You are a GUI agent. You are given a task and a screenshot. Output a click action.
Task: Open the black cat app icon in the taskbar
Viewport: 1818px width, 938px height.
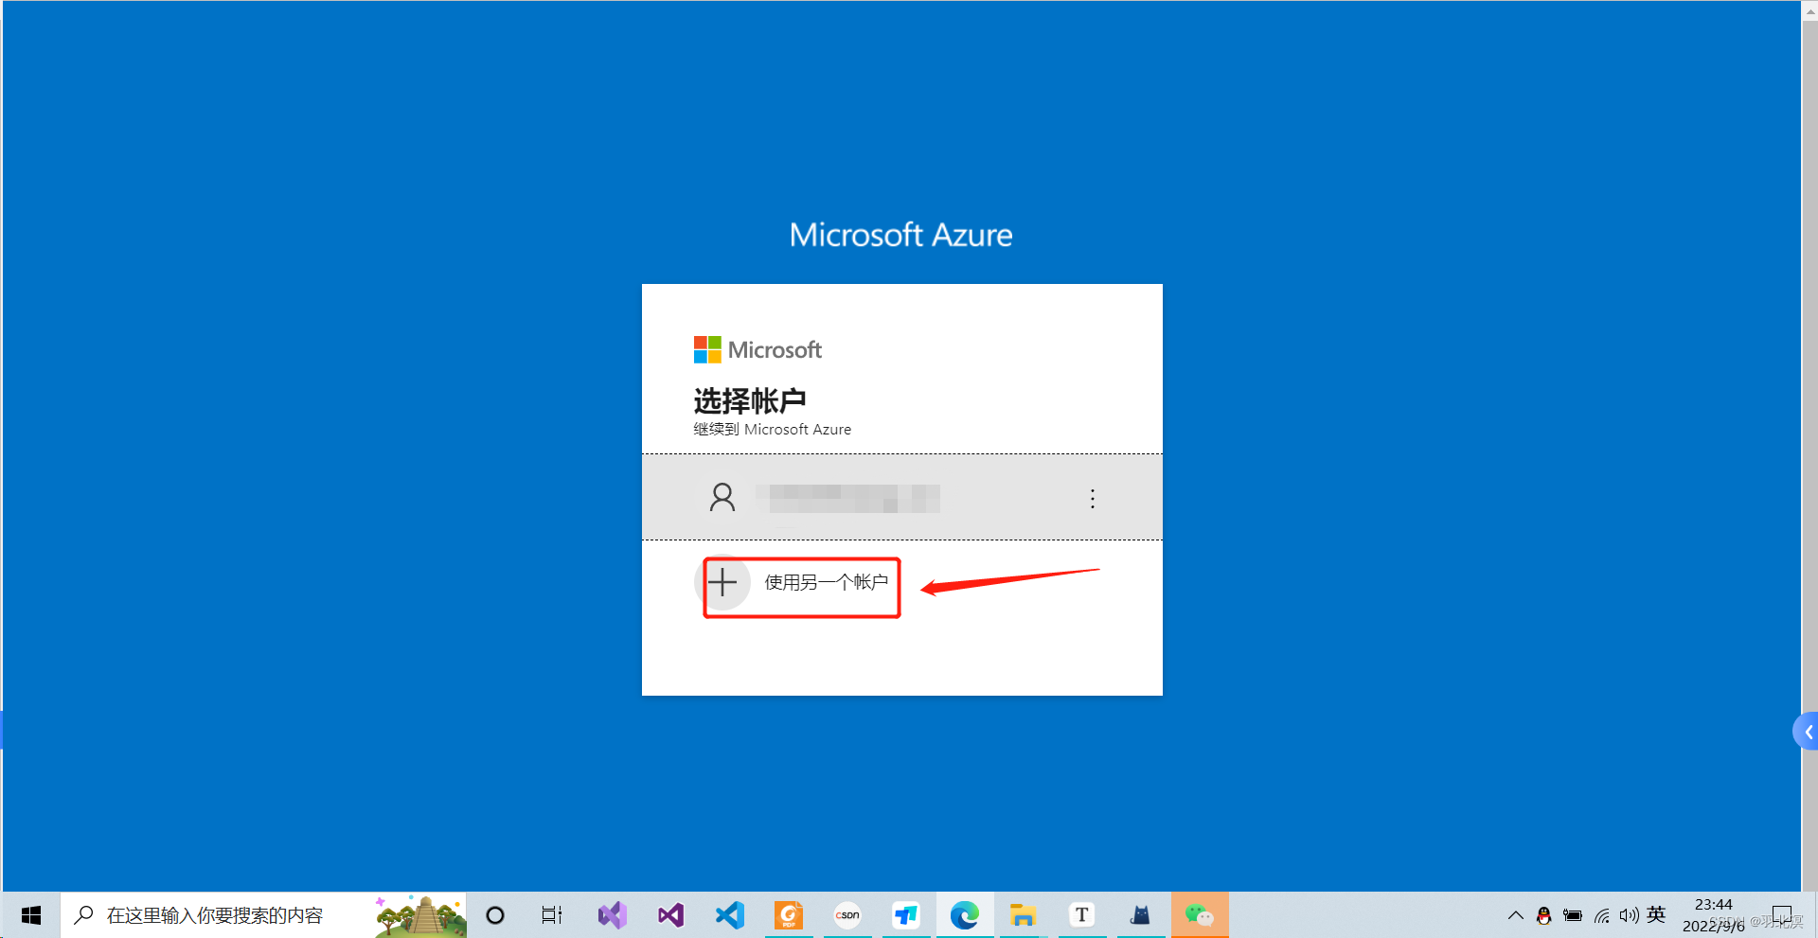point(1141,915)
